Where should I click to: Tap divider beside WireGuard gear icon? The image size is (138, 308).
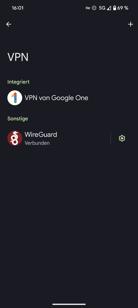[111, 138]
